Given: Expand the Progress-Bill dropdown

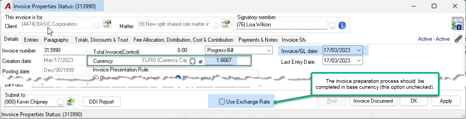Looking at the screenshot, I should click(269, 50).
